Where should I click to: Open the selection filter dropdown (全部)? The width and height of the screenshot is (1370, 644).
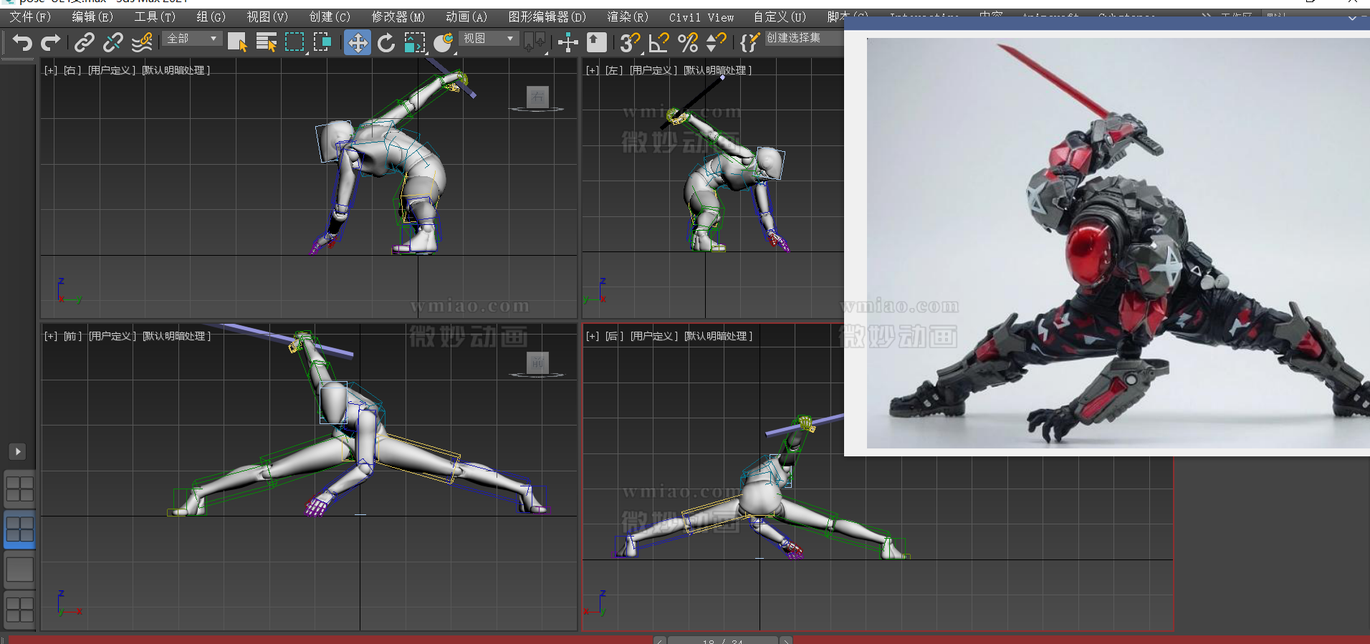[x=192, y=39]
